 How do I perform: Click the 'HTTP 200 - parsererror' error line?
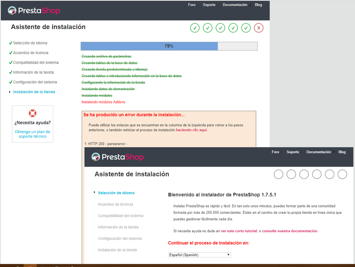point(106,144)
